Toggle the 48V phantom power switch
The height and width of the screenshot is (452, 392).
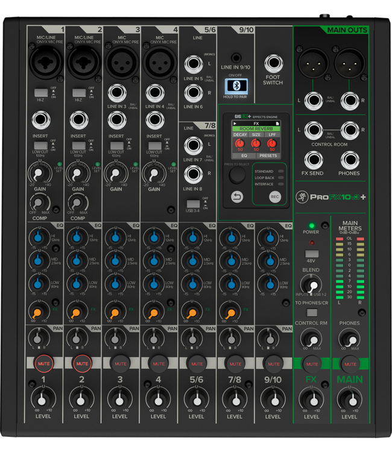[312, 254]
